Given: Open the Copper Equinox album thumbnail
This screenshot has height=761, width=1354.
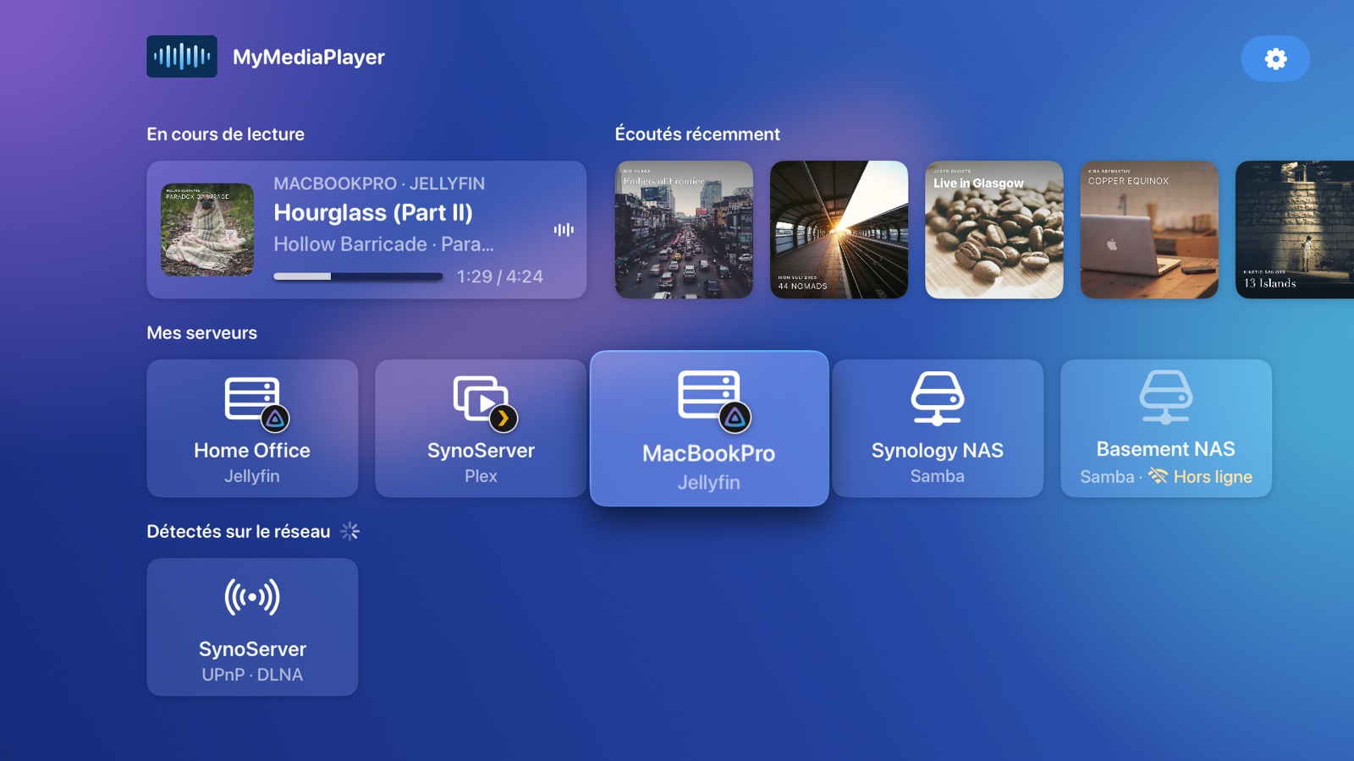Looking at the screenshot, I should click(x=1149, y=230).
